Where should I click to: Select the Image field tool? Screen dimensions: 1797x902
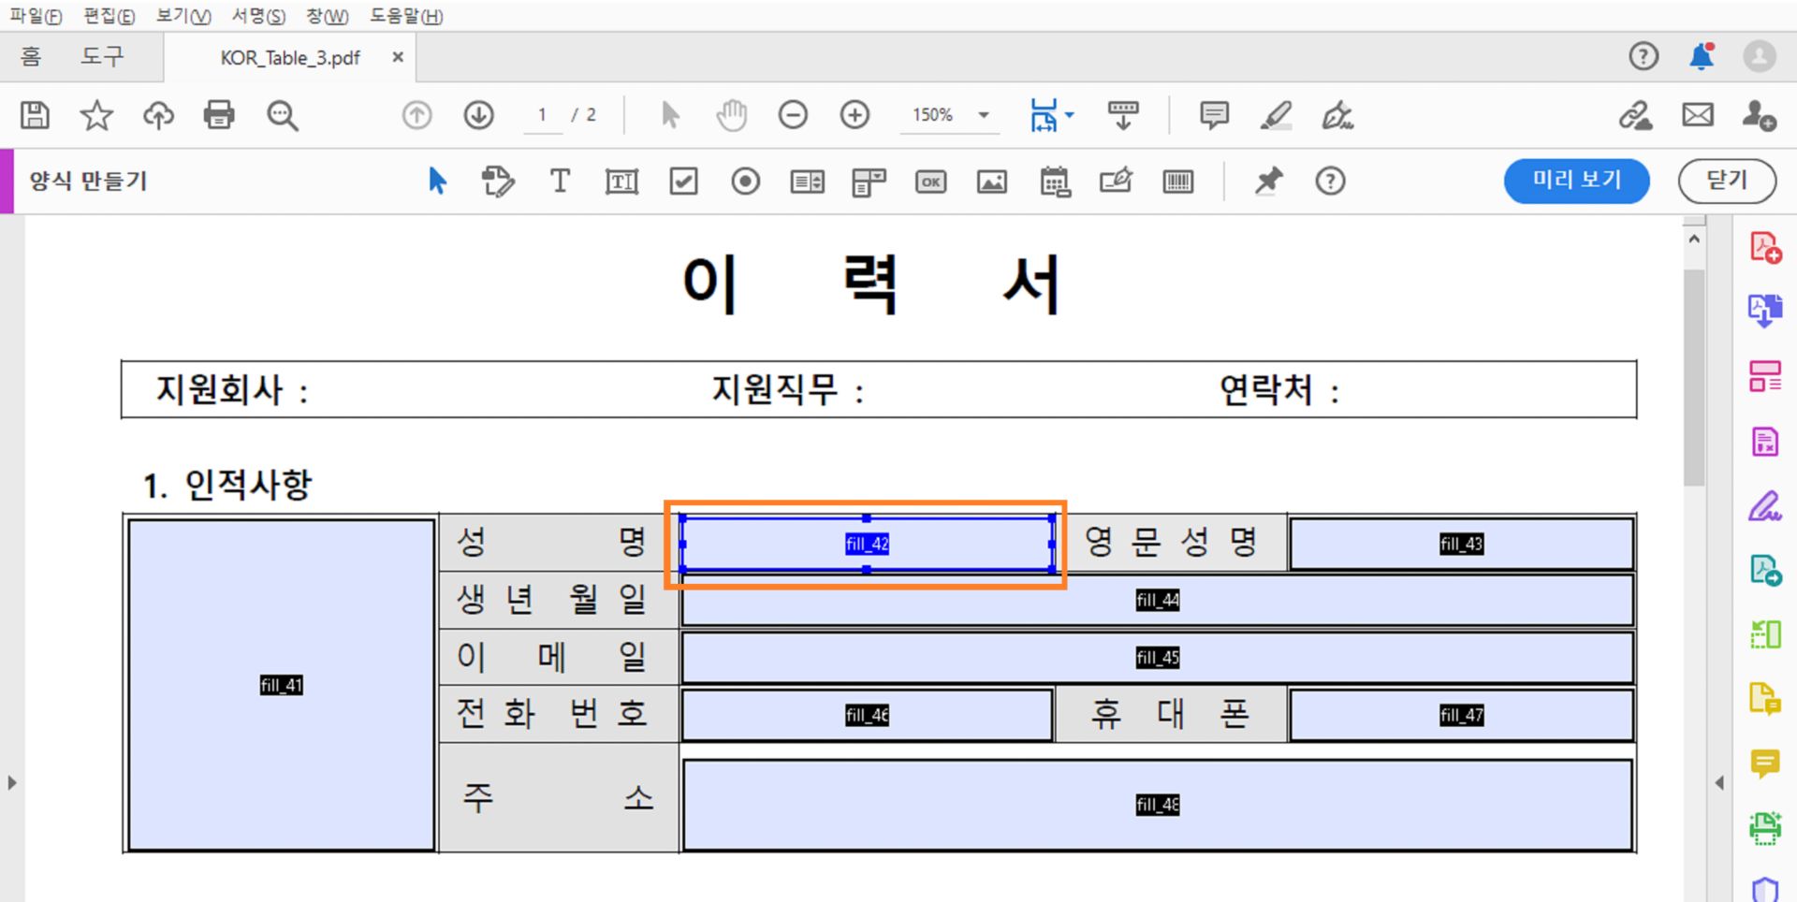point(992,181)
